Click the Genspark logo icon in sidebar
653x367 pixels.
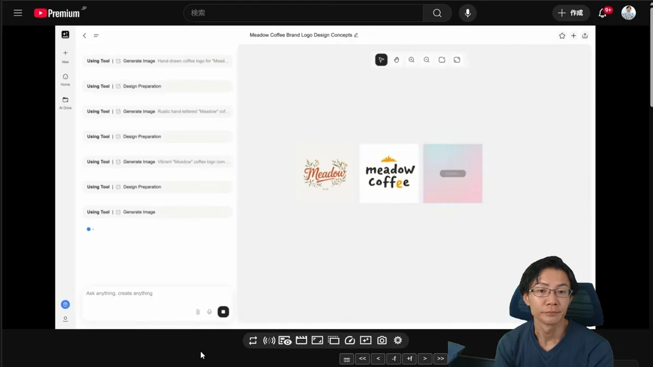click(x=65, y=35)
